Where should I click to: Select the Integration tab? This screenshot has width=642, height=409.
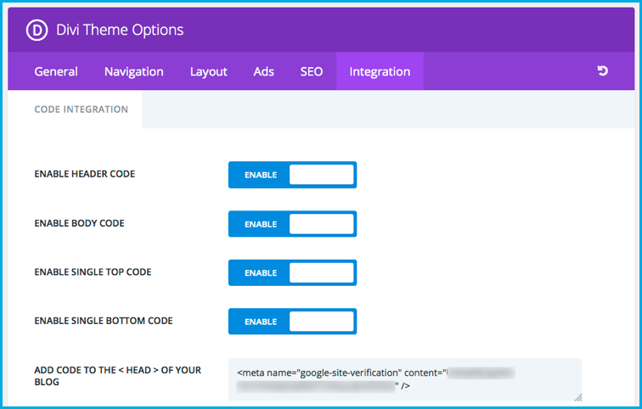(x=380, y=71)
